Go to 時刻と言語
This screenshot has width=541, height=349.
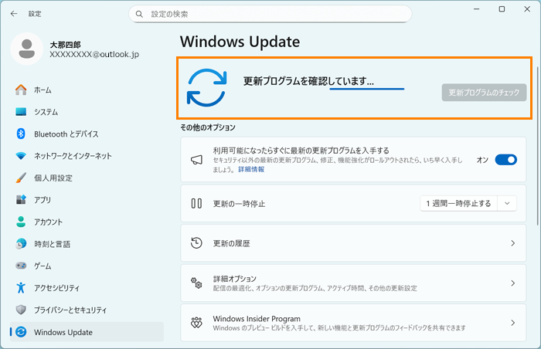click(87, 244)
